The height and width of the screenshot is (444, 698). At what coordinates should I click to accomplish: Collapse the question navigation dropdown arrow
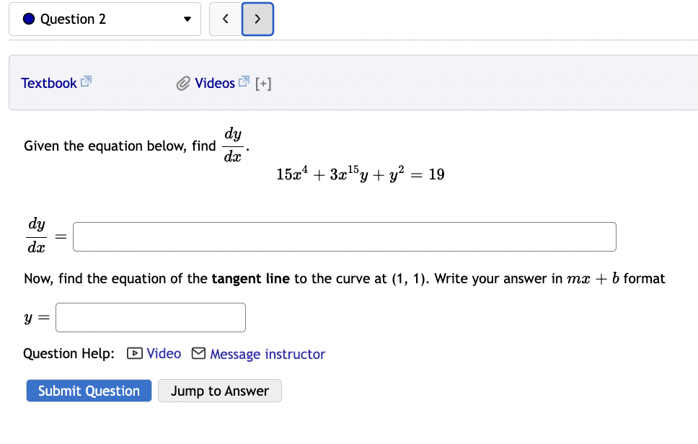tap(186, 19)
